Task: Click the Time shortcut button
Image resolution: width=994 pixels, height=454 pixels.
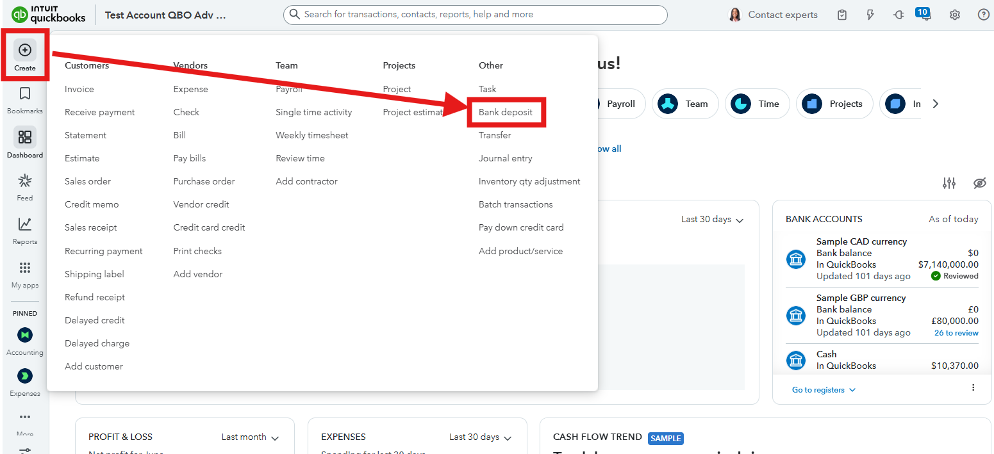Action: (757, 104)
